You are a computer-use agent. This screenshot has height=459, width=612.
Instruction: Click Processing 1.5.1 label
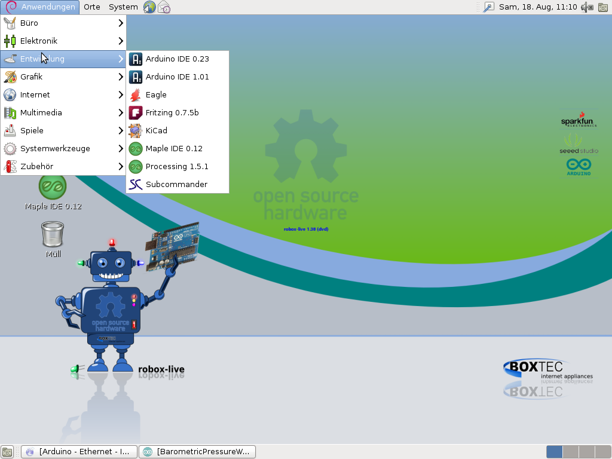177,167
